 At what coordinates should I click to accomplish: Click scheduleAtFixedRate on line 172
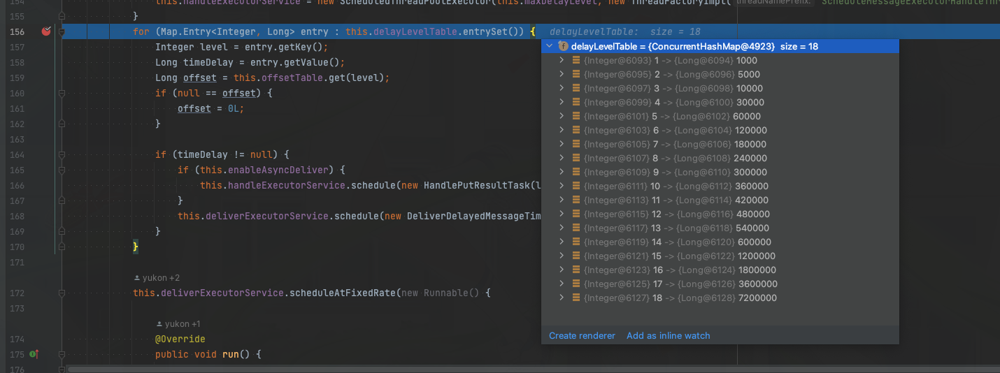tap(343, 293)
